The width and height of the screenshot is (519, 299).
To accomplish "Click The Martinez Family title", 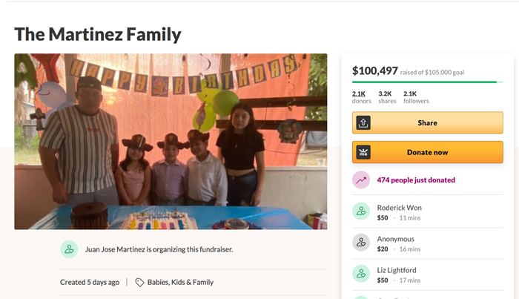I will (98, 34).
